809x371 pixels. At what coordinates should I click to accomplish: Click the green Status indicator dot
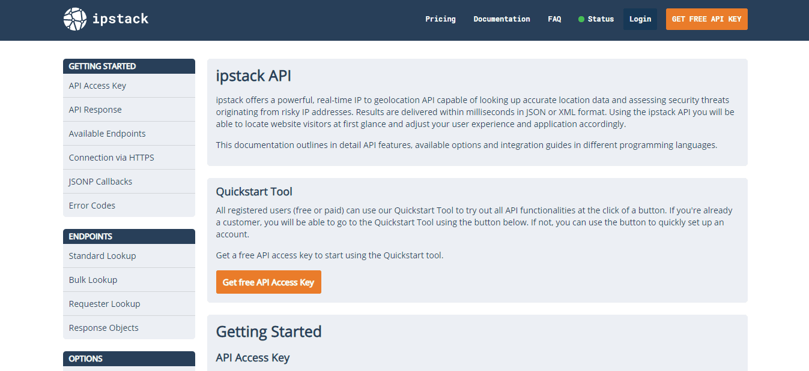coord(581,19)
